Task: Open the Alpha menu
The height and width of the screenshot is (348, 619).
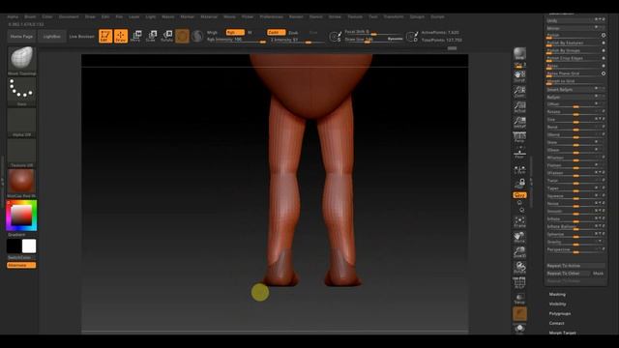Action: 13,16
